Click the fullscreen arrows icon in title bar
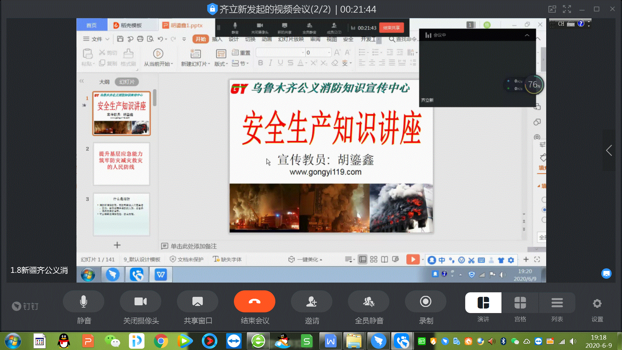Image resolution: width=622 pixels, height=350 pixels. point(567,9)
